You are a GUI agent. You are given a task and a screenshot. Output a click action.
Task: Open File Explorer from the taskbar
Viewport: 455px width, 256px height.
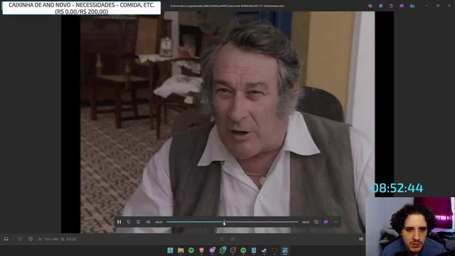(x=181, y=250)
